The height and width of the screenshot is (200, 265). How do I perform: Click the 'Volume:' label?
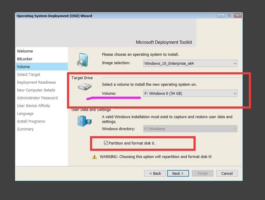[109, 93]
